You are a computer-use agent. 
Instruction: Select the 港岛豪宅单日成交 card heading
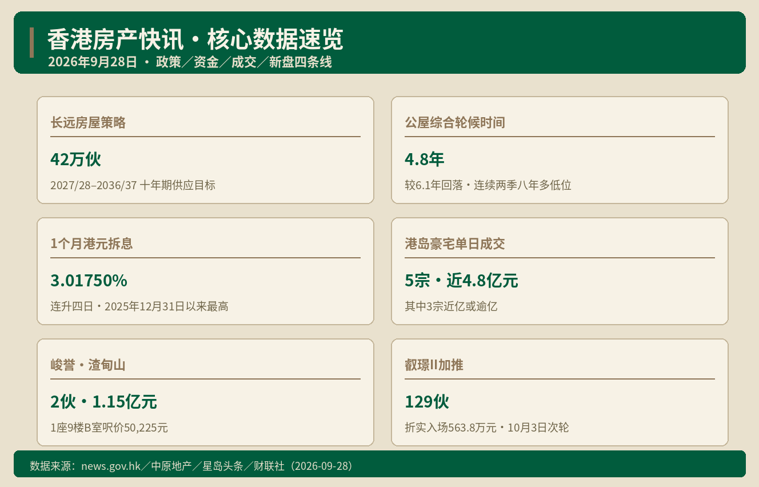pyautogui.click(x=455, y=243)
